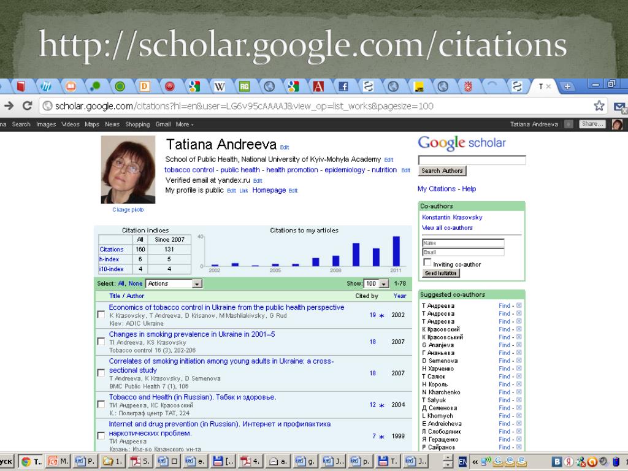
Task: Click View all co-authors link
Action: click(447, 228)
